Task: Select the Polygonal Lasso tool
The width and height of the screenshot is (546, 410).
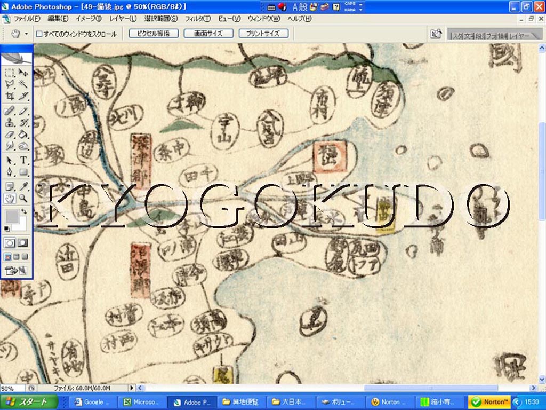Action: point(10,84)
